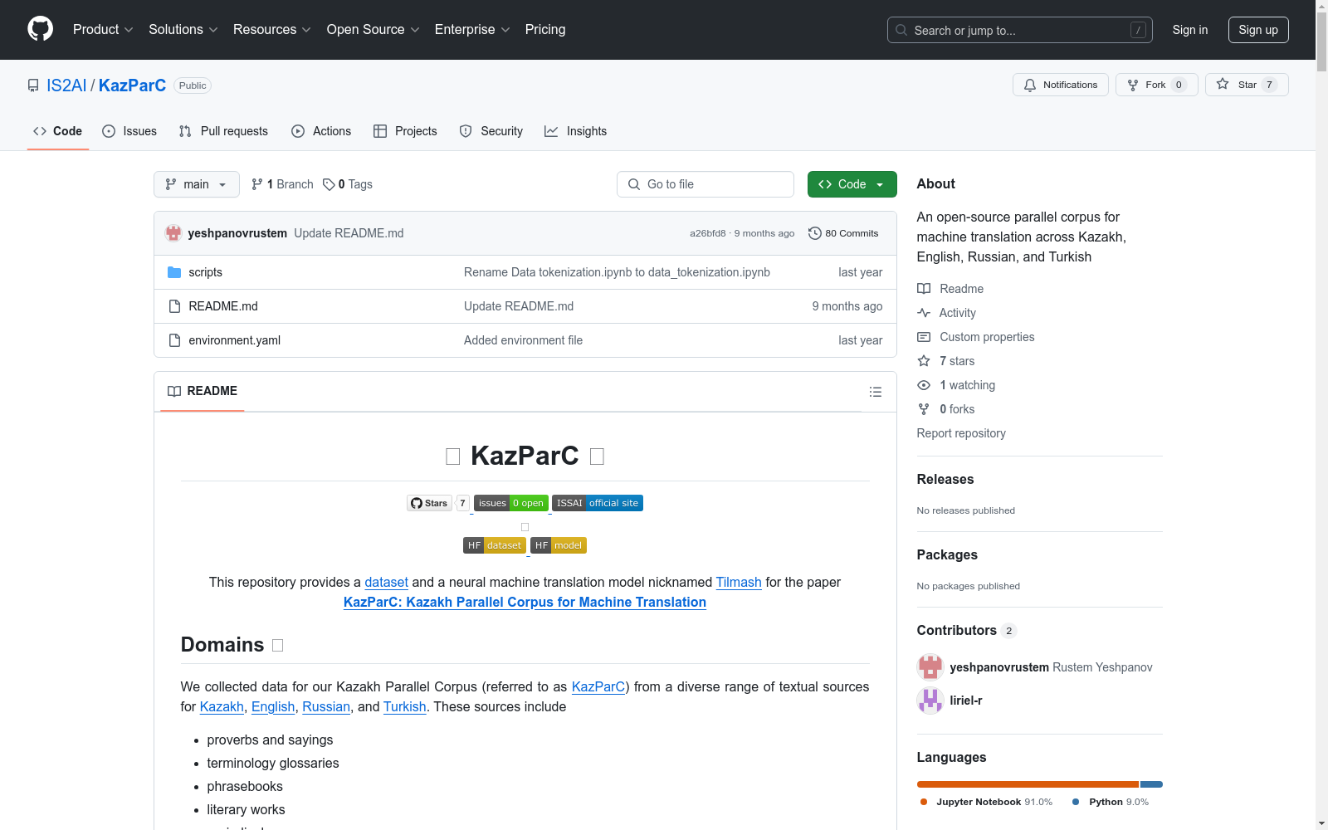
Task: Click the Rustem Yeshpanov contributor avatar
Action: click(x=930, y=667)
